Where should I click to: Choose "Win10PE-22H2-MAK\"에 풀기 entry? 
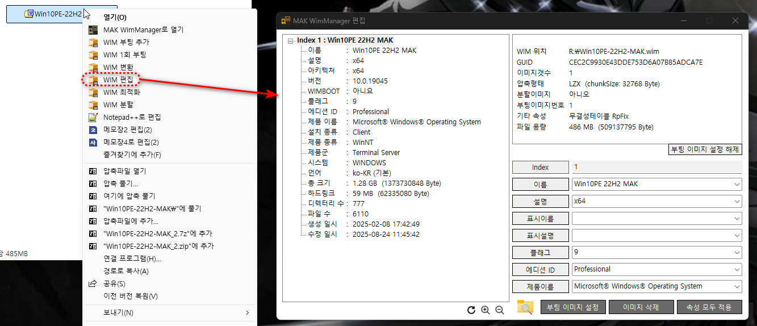click(x=152, y=208)
